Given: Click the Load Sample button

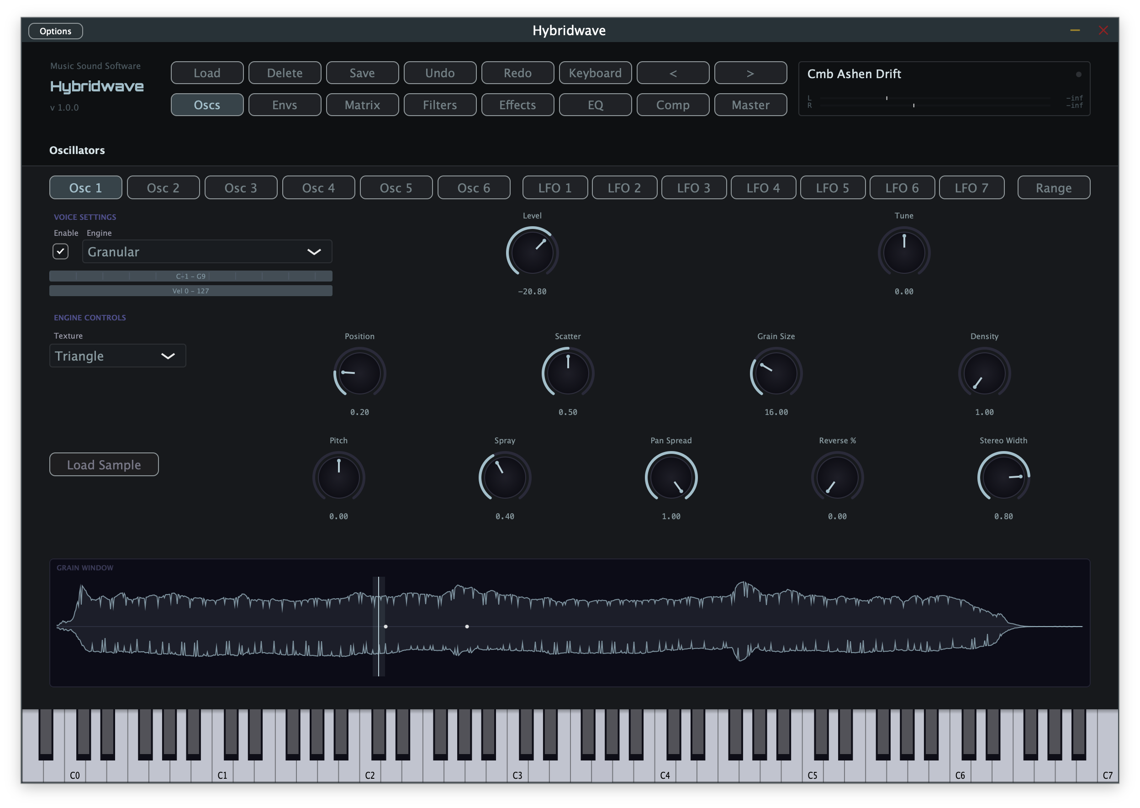Looking at the screenshot, I should (104, 464).
